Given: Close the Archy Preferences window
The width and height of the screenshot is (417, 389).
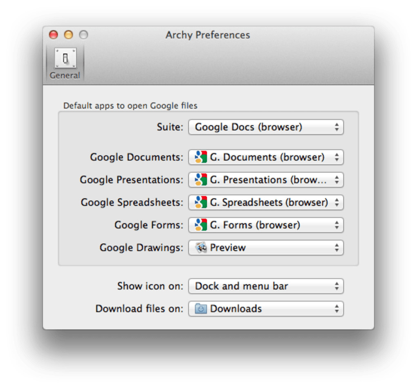Looking at the screenshot, I should [x=54, y=35].
